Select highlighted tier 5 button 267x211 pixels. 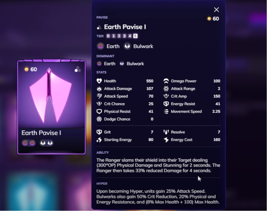(135, 36)
